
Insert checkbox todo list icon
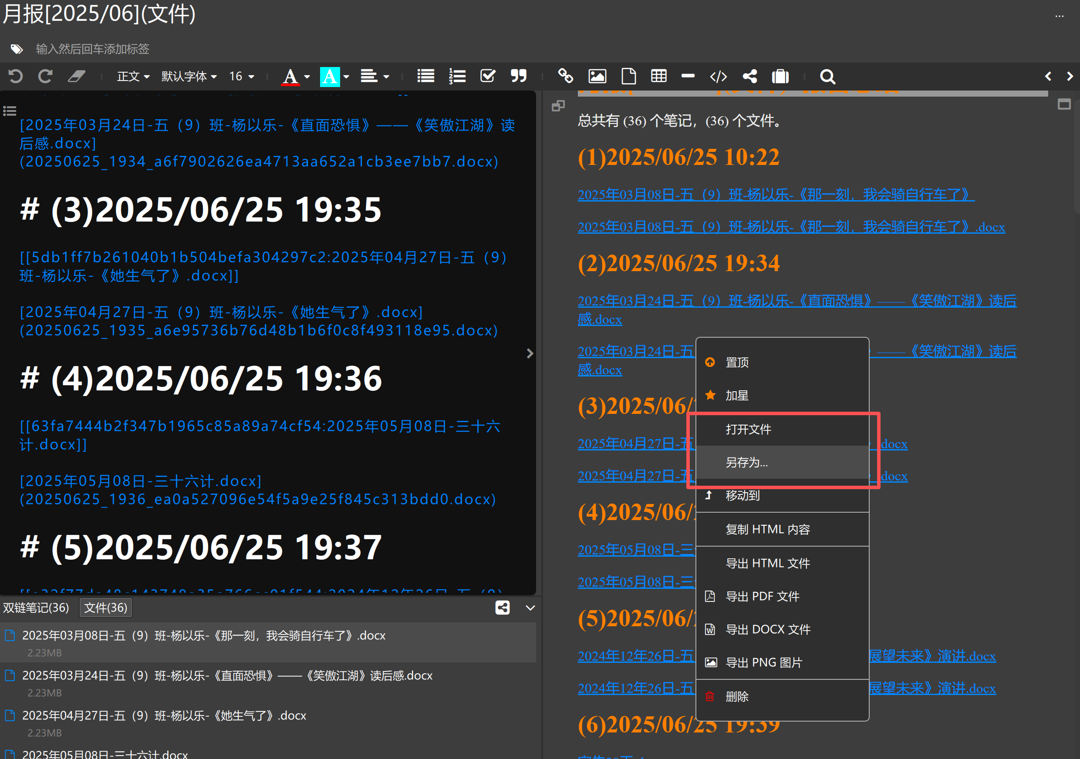click(x=488, y=76)
